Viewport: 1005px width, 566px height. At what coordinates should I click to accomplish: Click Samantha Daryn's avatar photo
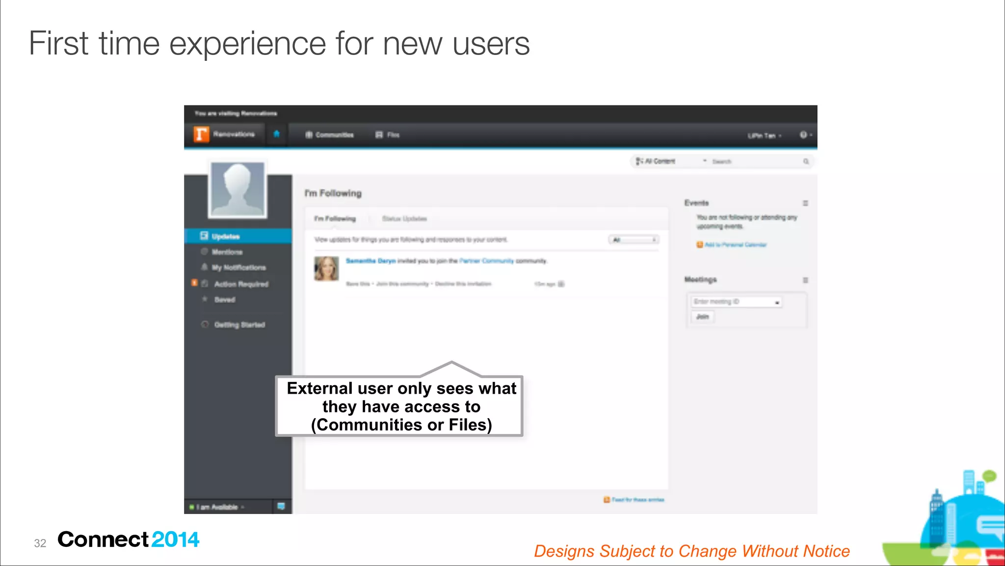[326, 269]
